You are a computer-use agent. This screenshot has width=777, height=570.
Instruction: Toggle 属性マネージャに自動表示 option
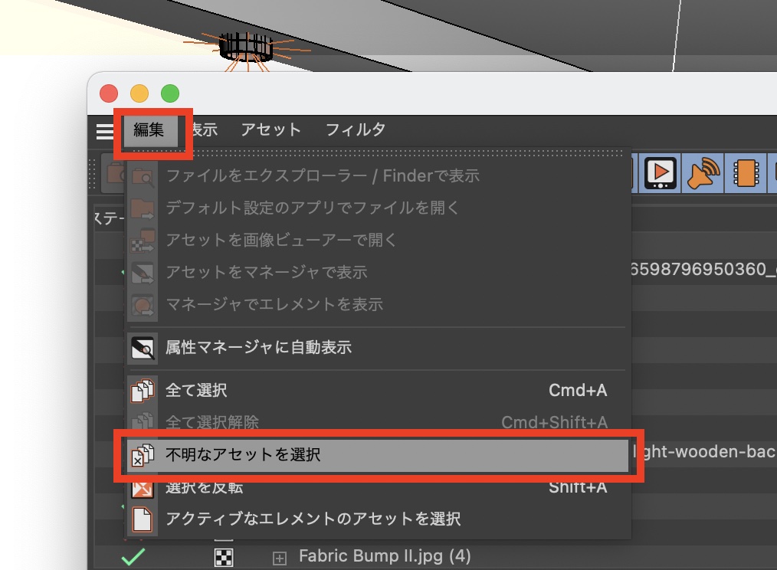tap(258, 348)
